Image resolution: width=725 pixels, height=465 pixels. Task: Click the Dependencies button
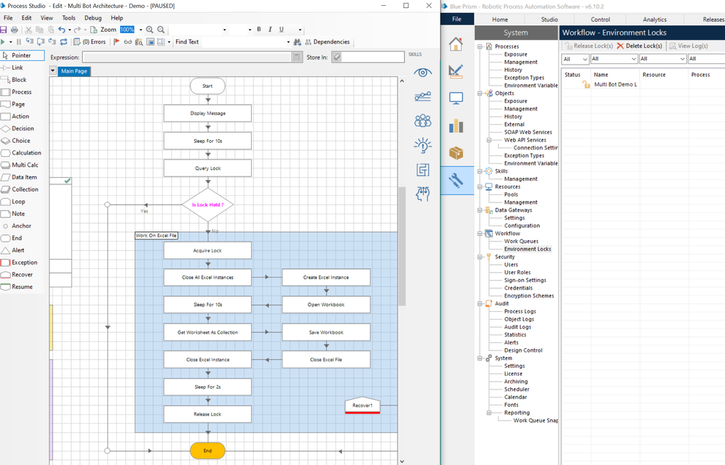[327, 42]
